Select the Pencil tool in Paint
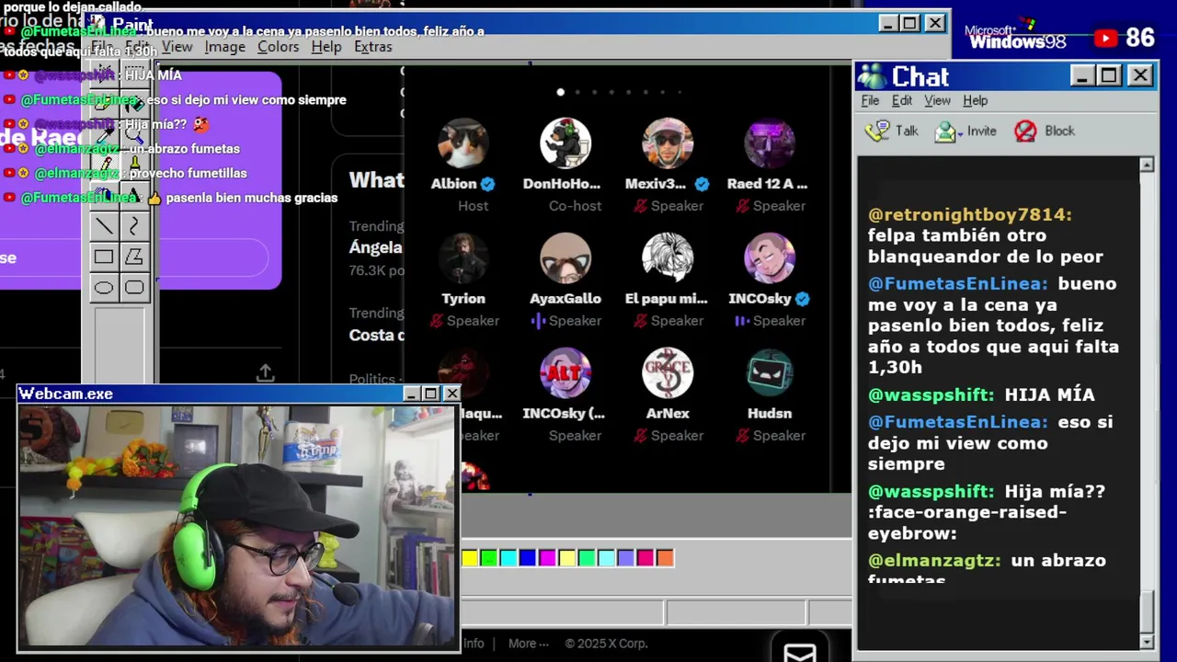The width and height of the screenshot is (1177, 662). pos(104,166)
